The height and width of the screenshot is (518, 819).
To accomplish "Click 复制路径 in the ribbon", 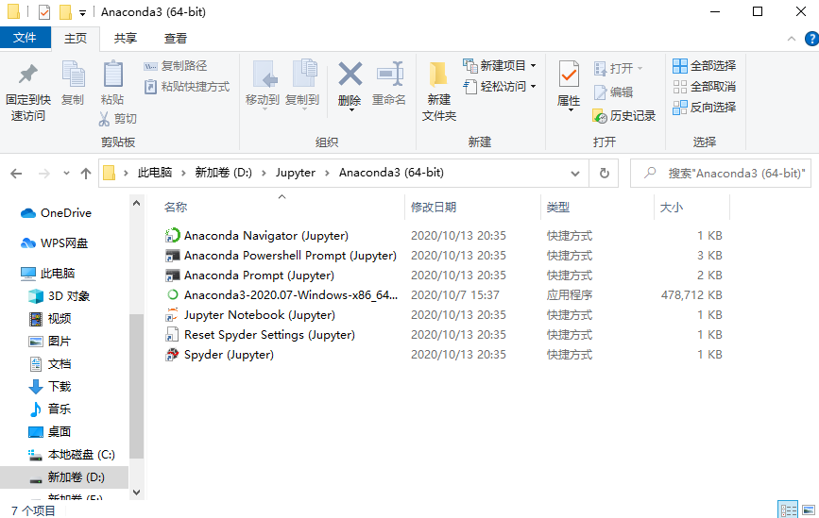I will coord(176,66).
